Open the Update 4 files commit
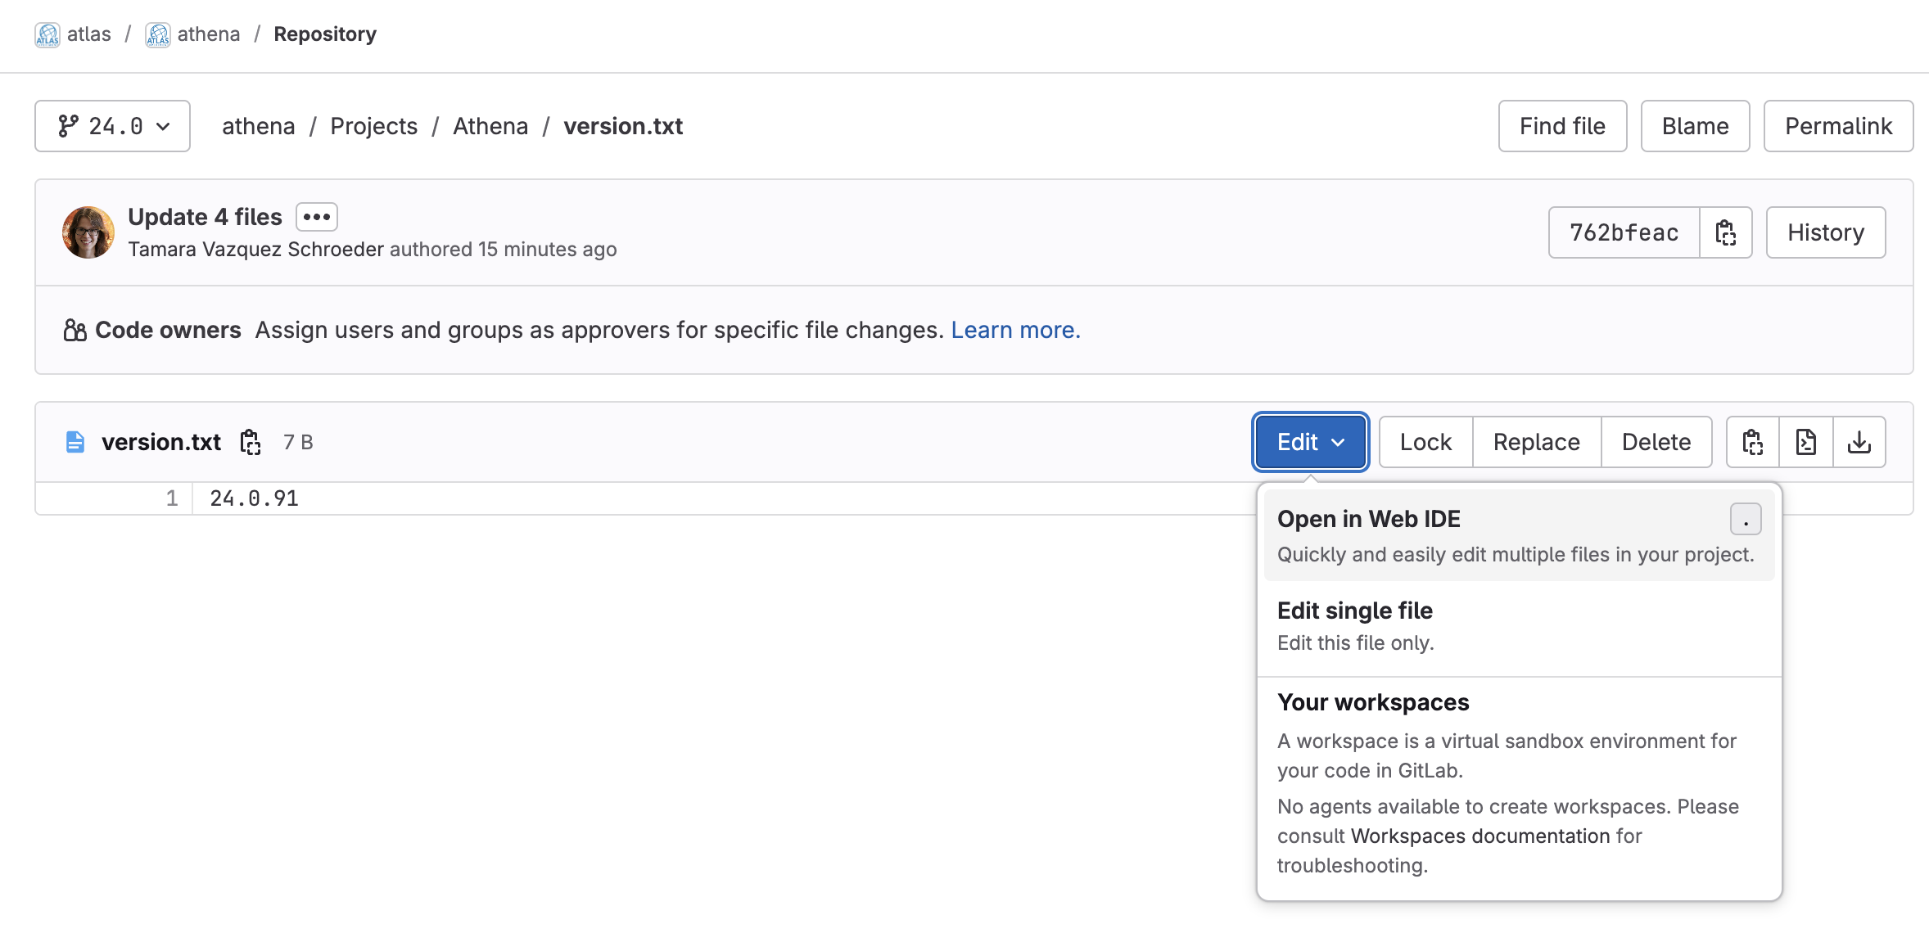This screenshot has height=933, width=1929. (205, 217)
